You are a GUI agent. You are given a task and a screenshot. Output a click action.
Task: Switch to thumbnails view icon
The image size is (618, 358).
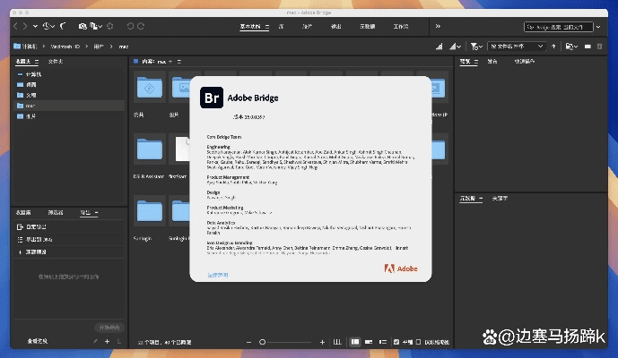tap(354, 342)
